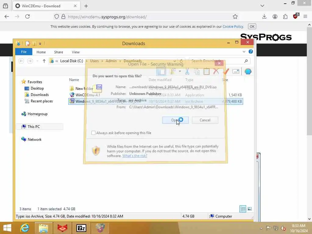
Task: Open the What's the risk? link
Action: point(135,156)
